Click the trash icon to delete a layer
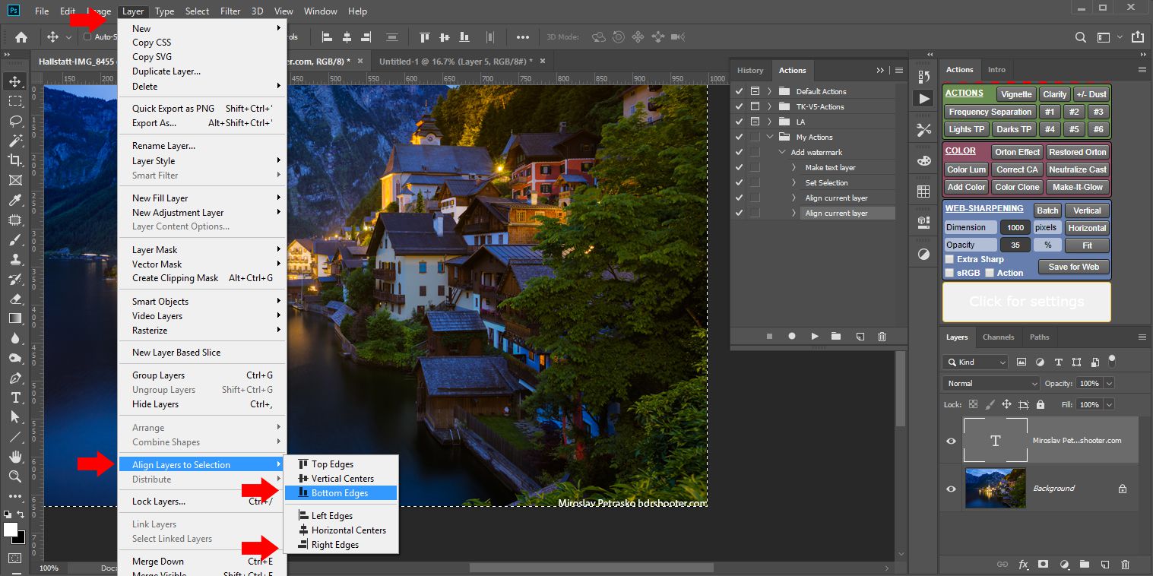The image size is (1153, 576). (x=1126, y=564)
